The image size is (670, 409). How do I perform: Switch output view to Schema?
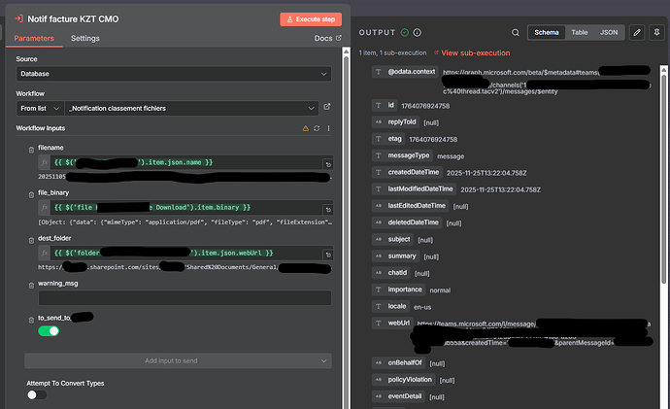(x=547, y=32)
